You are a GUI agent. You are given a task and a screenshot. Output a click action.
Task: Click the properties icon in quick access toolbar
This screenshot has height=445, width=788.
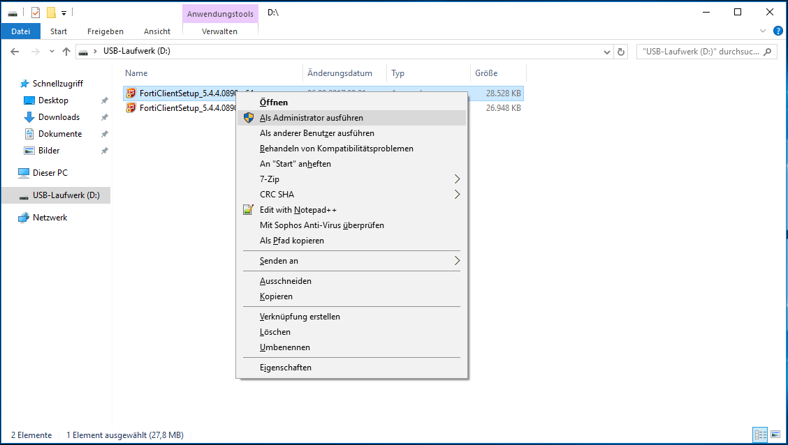point(36,13)
